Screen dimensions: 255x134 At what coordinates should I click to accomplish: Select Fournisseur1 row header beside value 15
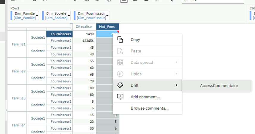click(x=60, y=115)
